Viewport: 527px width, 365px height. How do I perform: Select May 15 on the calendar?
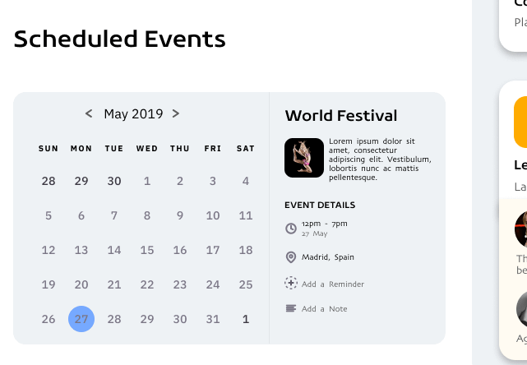(147, 250)
